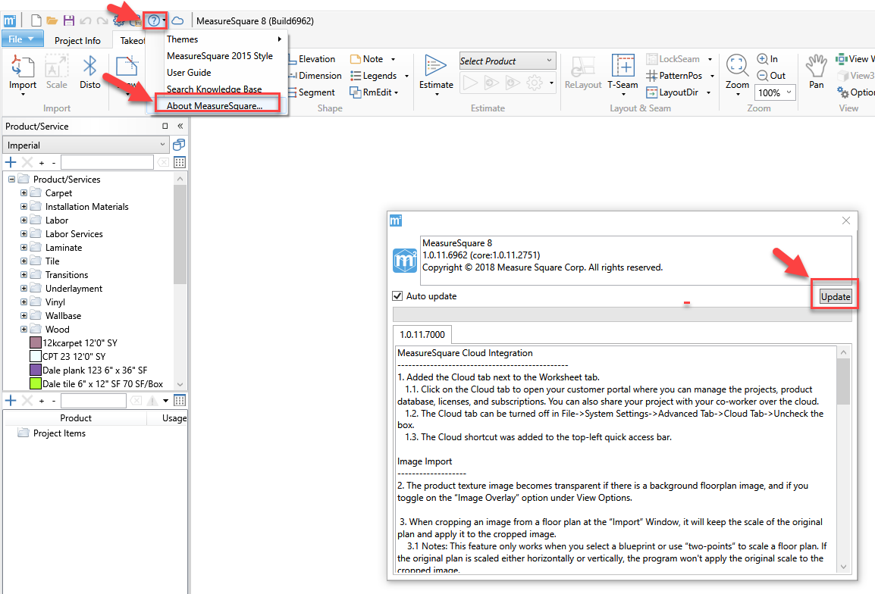The width and height of the screenshot is (875, 594).
Task: Click the product search input field
Action: (106, 162)
